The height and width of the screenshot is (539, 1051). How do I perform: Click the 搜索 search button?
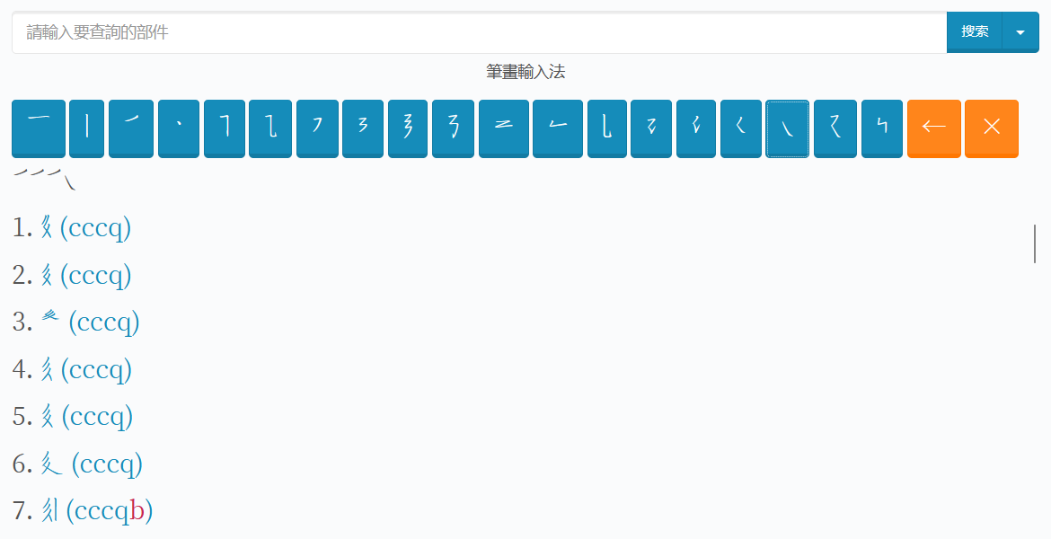(975, 32)
